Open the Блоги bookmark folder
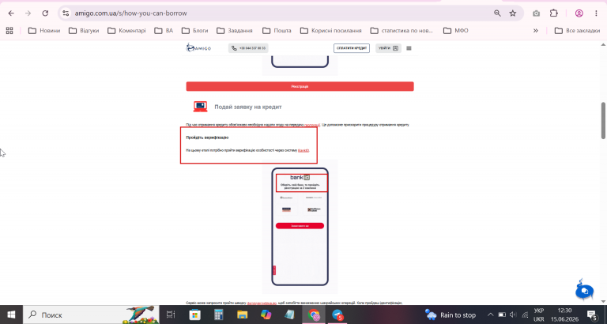The height and width of the screenshot is (324, 607). pyautogui.click(x=194, y=31)
